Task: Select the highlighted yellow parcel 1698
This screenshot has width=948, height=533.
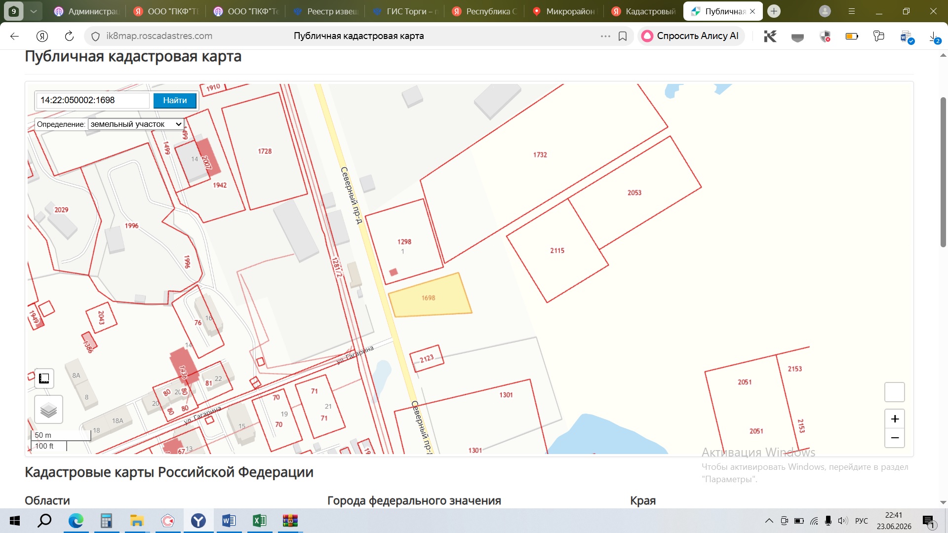Action: (429, 297)
